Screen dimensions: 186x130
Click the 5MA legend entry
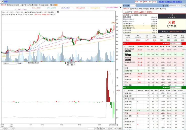coord(36,8)
